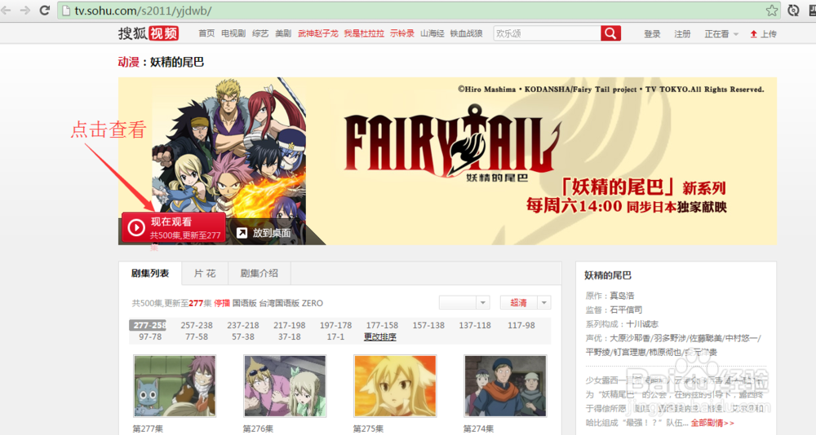Click the red upload arrow icon
This screenshot has height=435, width=816.
pos(753,33)
